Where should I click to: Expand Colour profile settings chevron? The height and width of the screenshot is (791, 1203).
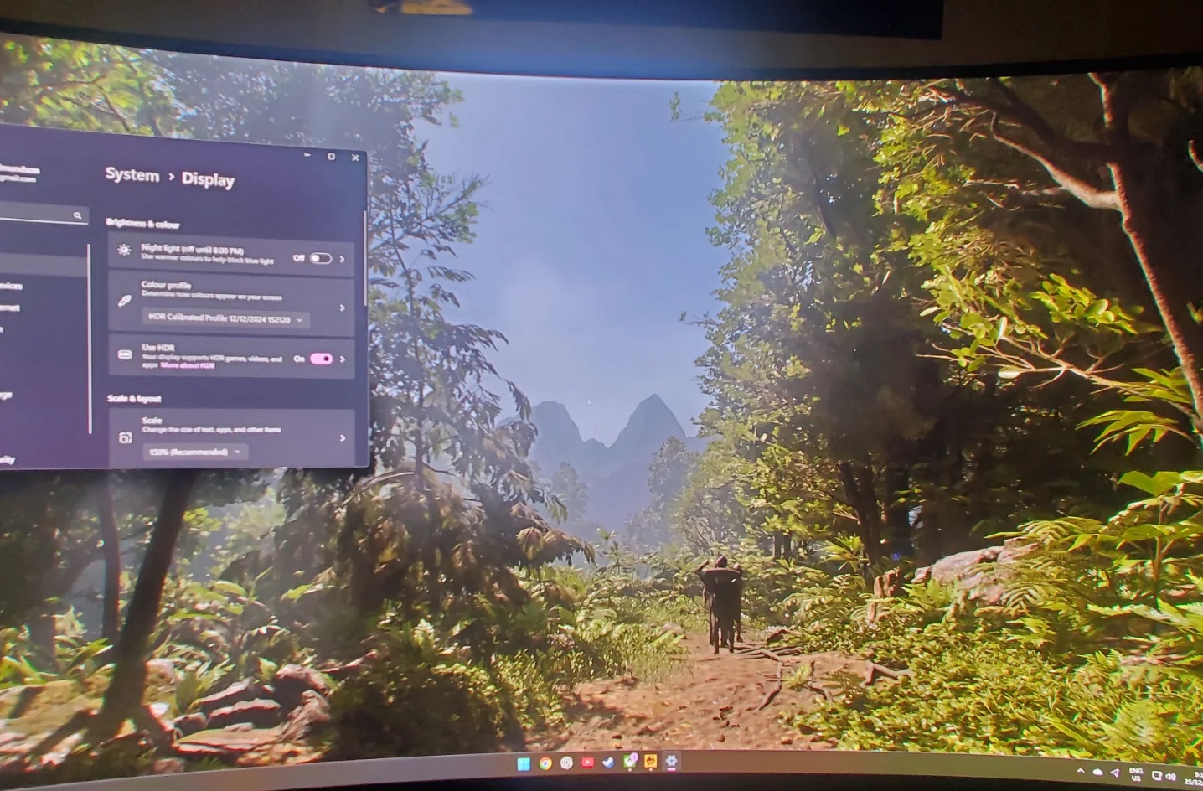point(342,308)
